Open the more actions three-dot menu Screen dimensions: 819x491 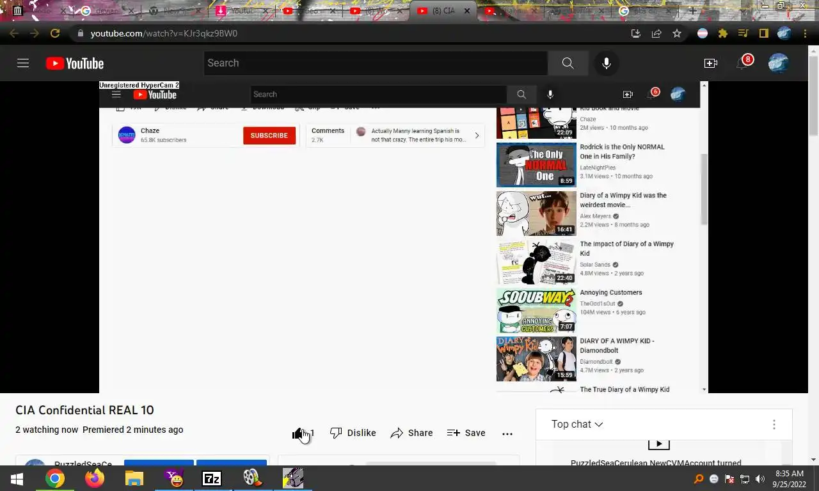tap(507, 433)
